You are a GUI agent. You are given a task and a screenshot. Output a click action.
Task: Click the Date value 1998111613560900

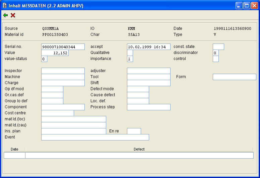coord(232,29)
